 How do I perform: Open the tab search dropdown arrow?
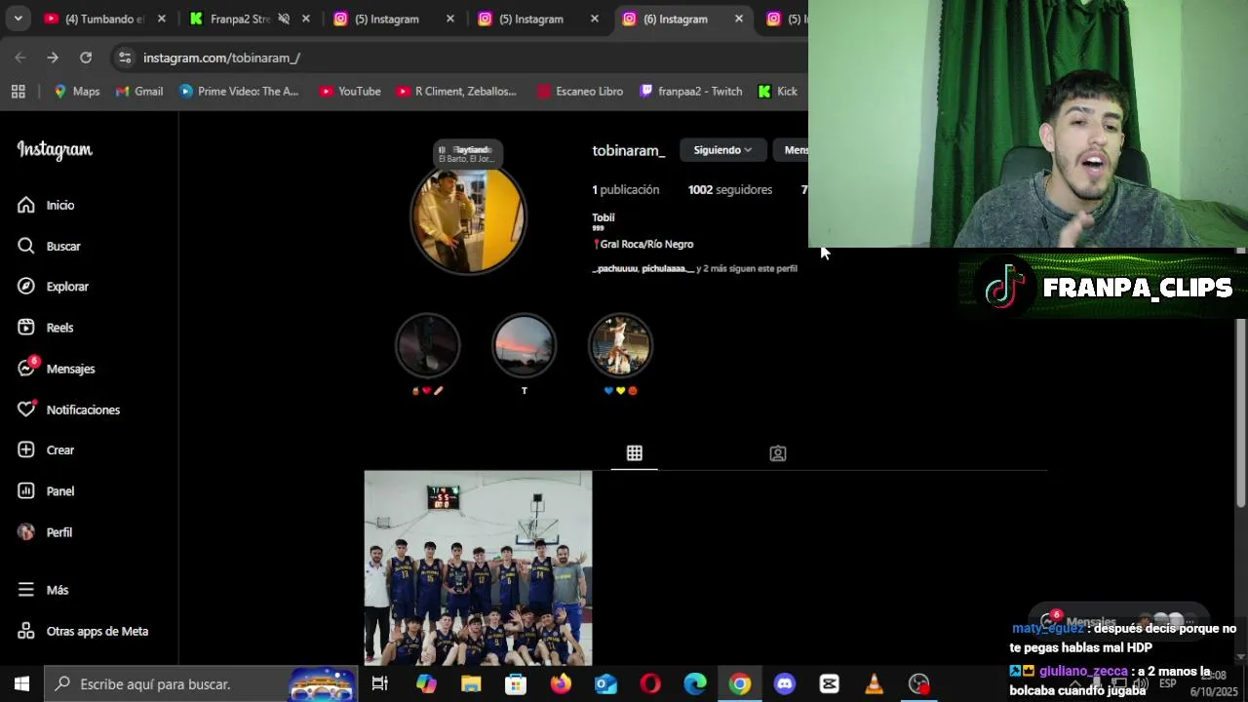coord(18,19)
